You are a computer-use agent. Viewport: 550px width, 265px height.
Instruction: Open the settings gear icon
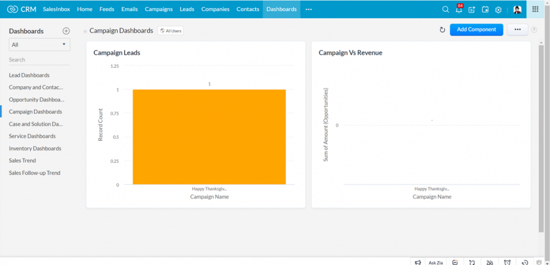click(x=498, y=10)
